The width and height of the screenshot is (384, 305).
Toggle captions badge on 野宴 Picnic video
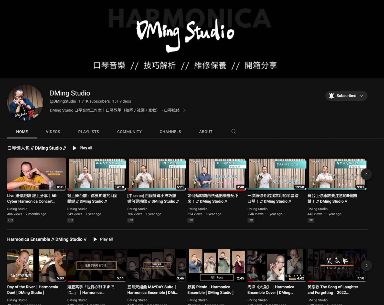click(x=191, y=304)
